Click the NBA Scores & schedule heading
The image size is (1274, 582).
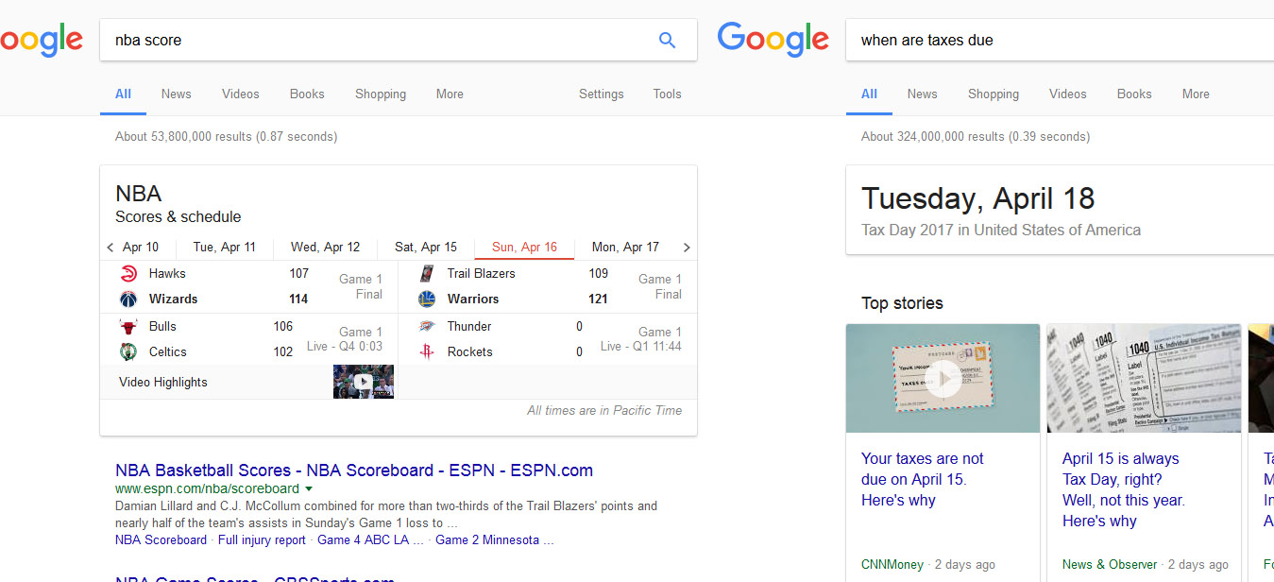coord(178,204)
